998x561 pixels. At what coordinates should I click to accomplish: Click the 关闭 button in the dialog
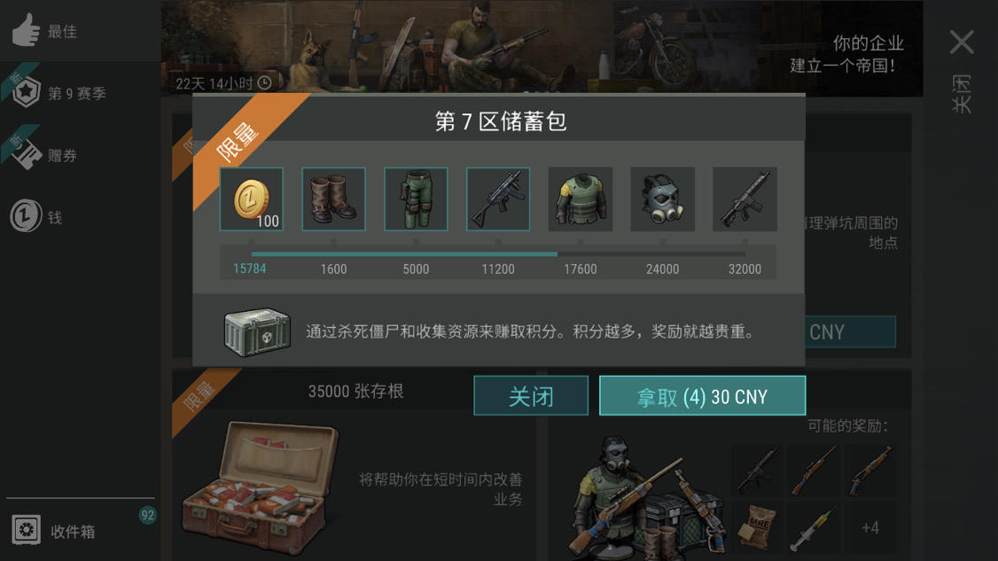pyautogui.click(x=531, y=395)
